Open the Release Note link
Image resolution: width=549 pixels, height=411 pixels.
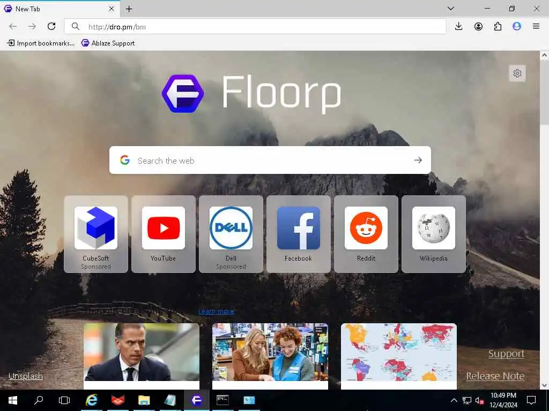[495, 376]
